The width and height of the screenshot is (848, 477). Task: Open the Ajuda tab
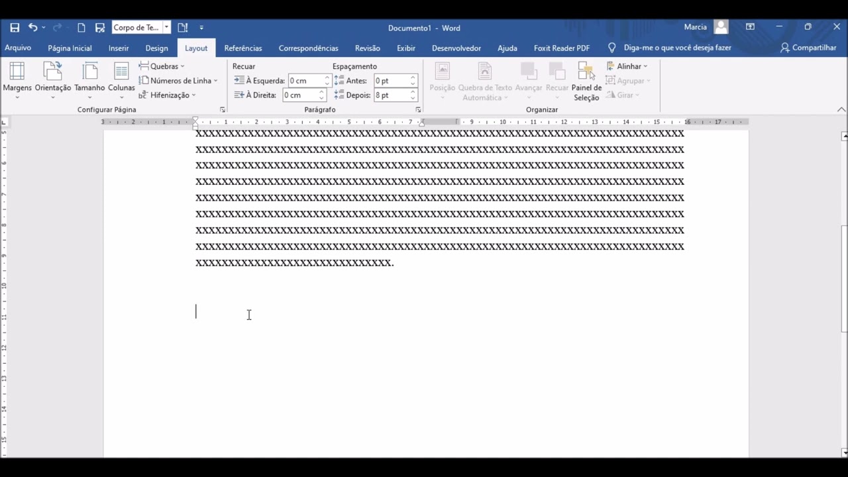pos(507,48)
